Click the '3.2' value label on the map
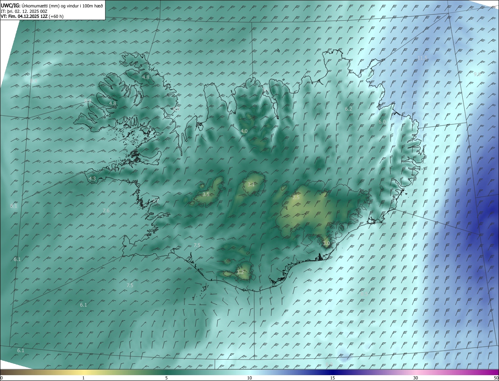499x381 pixels. coord(240,272)
